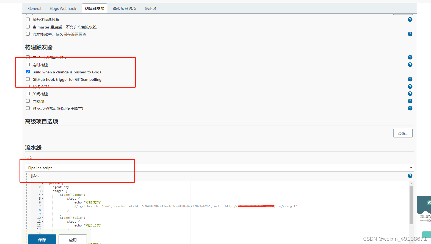431x244 pixels.
Task: Enable GitHub hook trigger for GITScm polling
Action: (x=28, y=79)
